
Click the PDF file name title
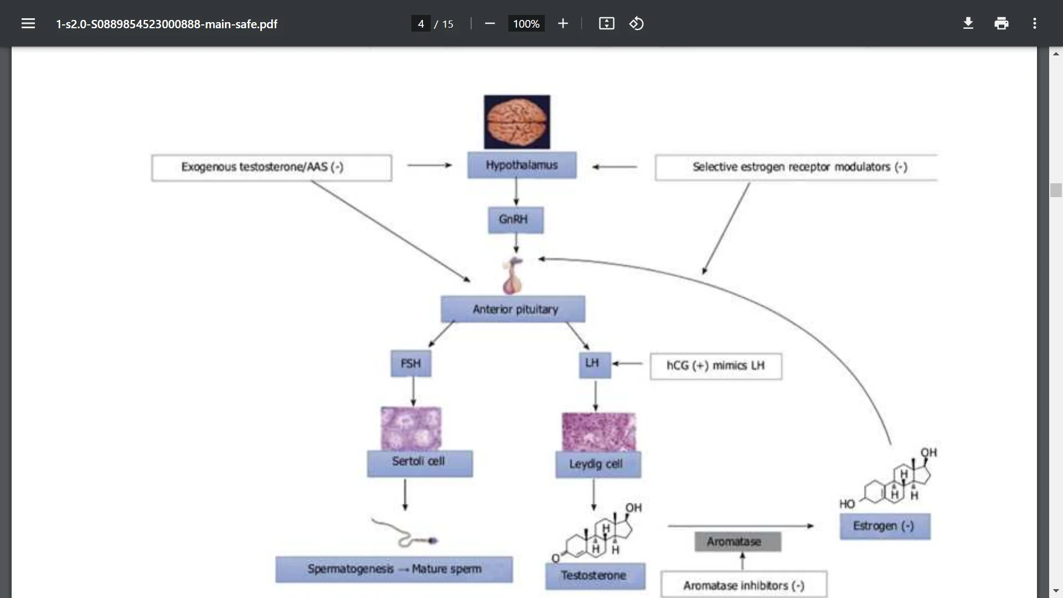167,24
